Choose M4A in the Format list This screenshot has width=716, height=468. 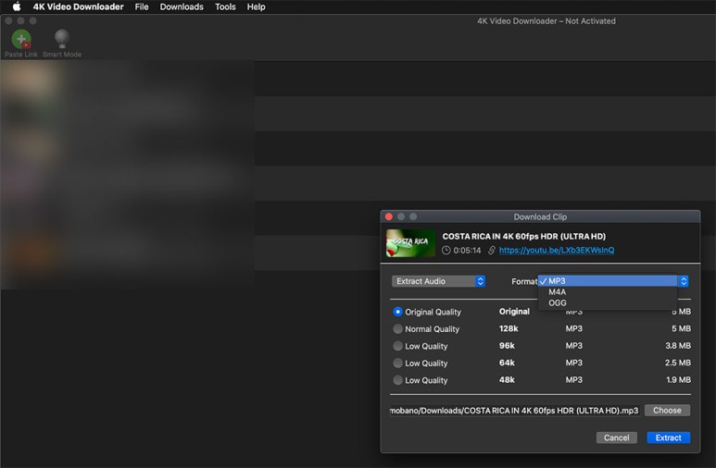pyautogui.click(x=608, y=292)
